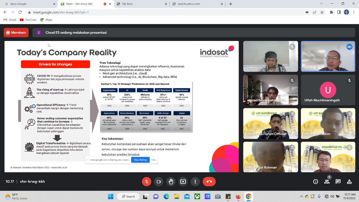Open Task View on the taskbar
Image resolution: width=359 pixels, height=202 pixels.
point(145,196)
